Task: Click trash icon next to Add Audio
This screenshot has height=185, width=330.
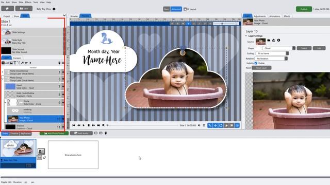Action: coord(106,133)
